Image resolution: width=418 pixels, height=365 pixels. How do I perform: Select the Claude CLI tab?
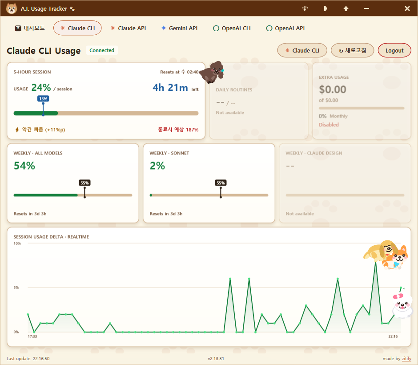77,28
